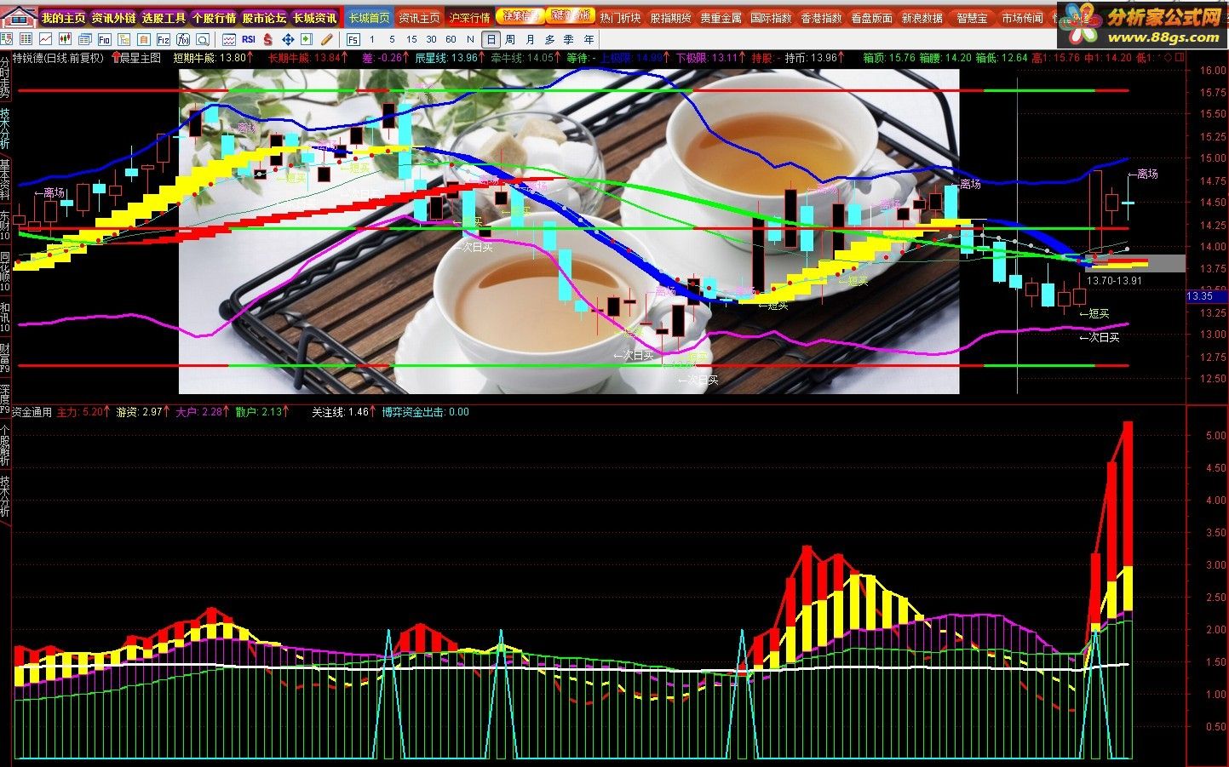
Task: Click 看盘版面 link
Action: (871, 18)
